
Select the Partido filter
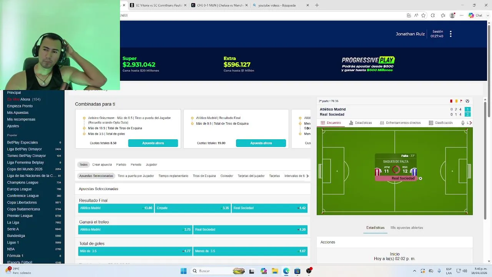[x=121, y=165]
